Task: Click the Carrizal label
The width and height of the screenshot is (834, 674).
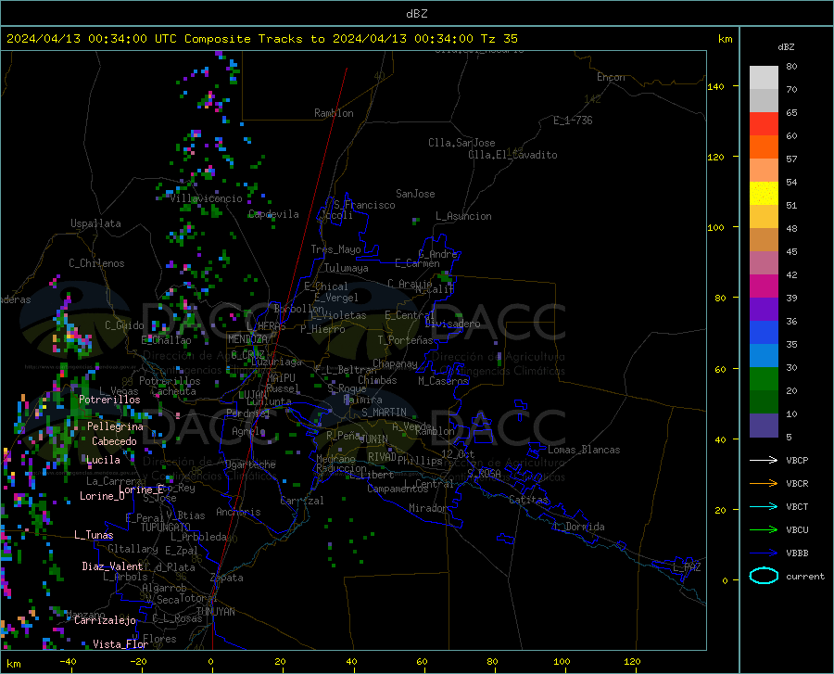Action: coord(301,501)
